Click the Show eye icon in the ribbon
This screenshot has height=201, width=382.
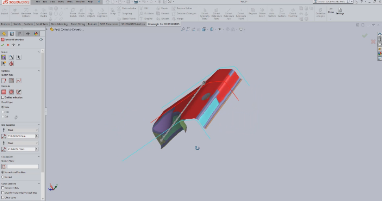click(331, 9)
